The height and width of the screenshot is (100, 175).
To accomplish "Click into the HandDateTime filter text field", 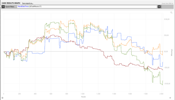I will tap(87, 6).
